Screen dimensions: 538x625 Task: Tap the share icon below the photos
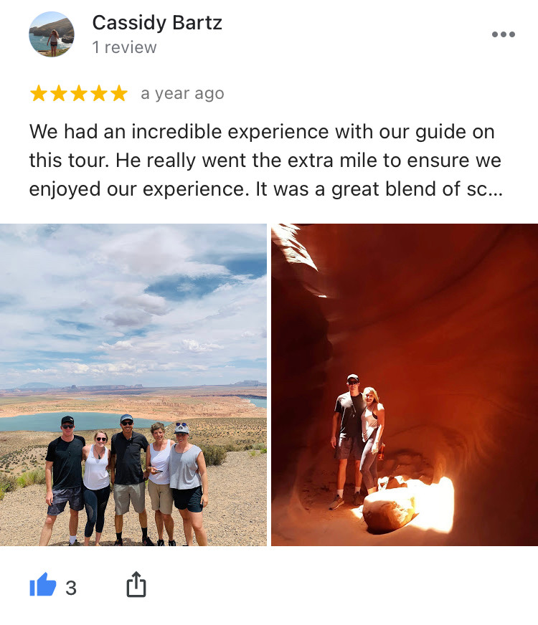coord(136,584)
